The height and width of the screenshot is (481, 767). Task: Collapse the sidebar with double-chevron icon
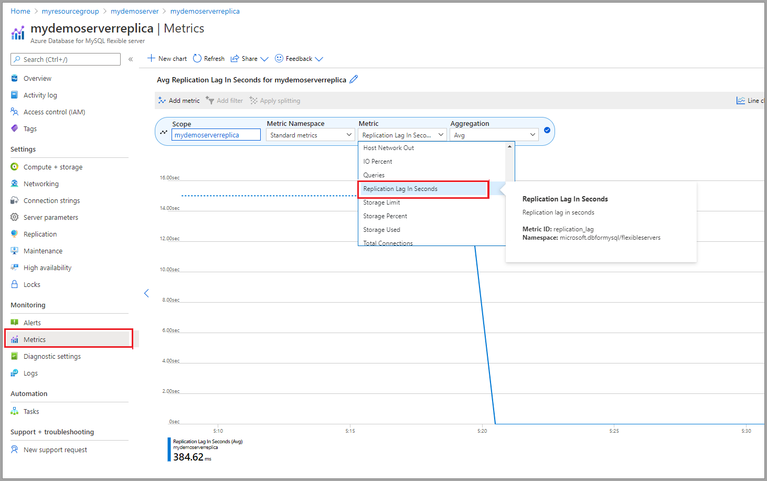pos(131,59)
